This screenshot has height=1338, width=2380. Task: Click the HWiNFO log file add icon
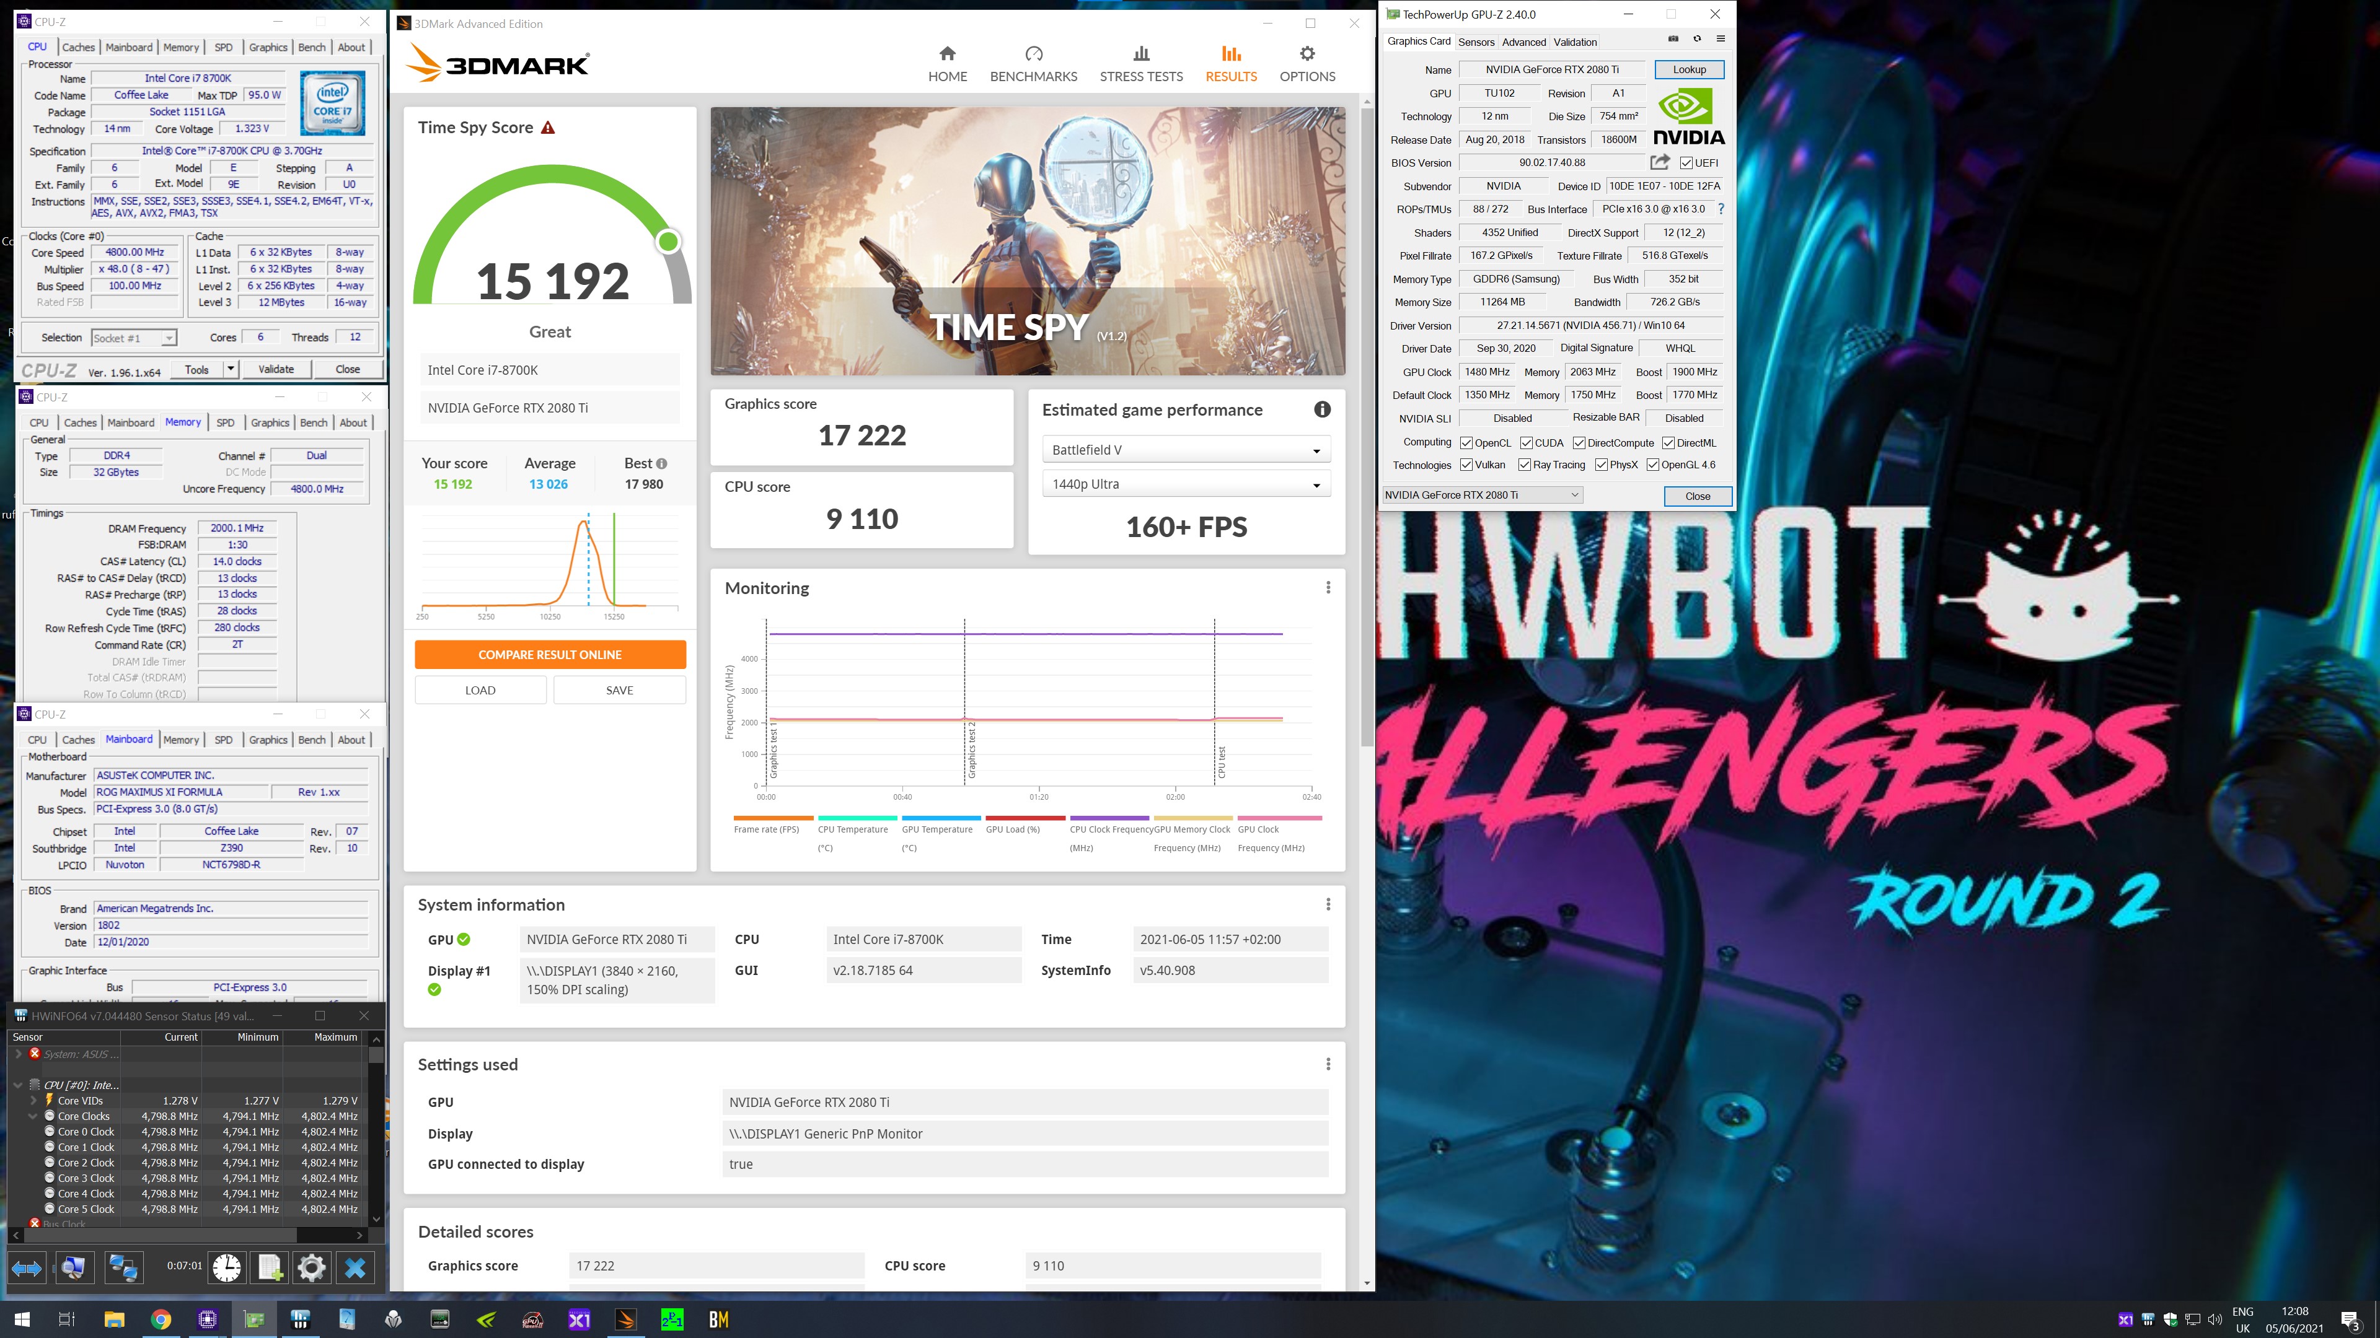pyautogui.click(x=269, y=1268)
